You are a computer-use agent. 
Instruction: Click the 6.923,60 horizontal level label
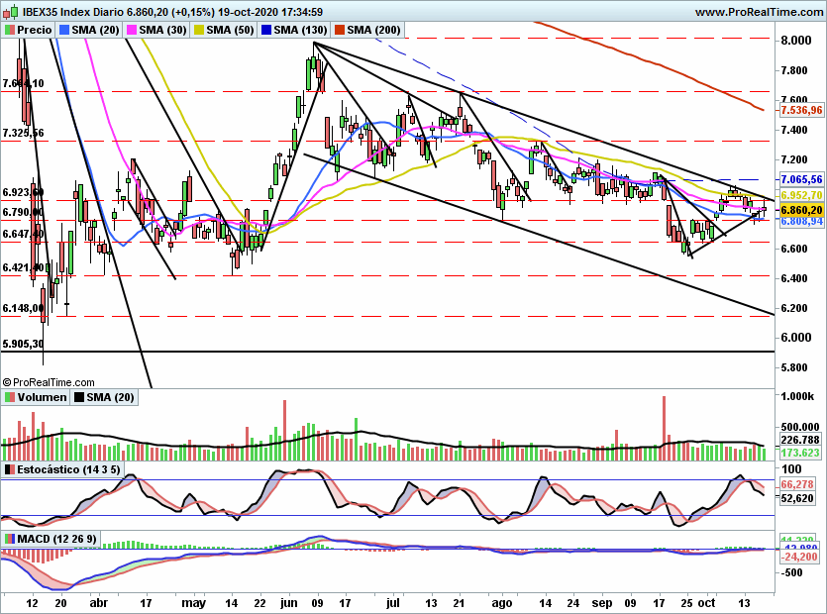pos(23,192)
